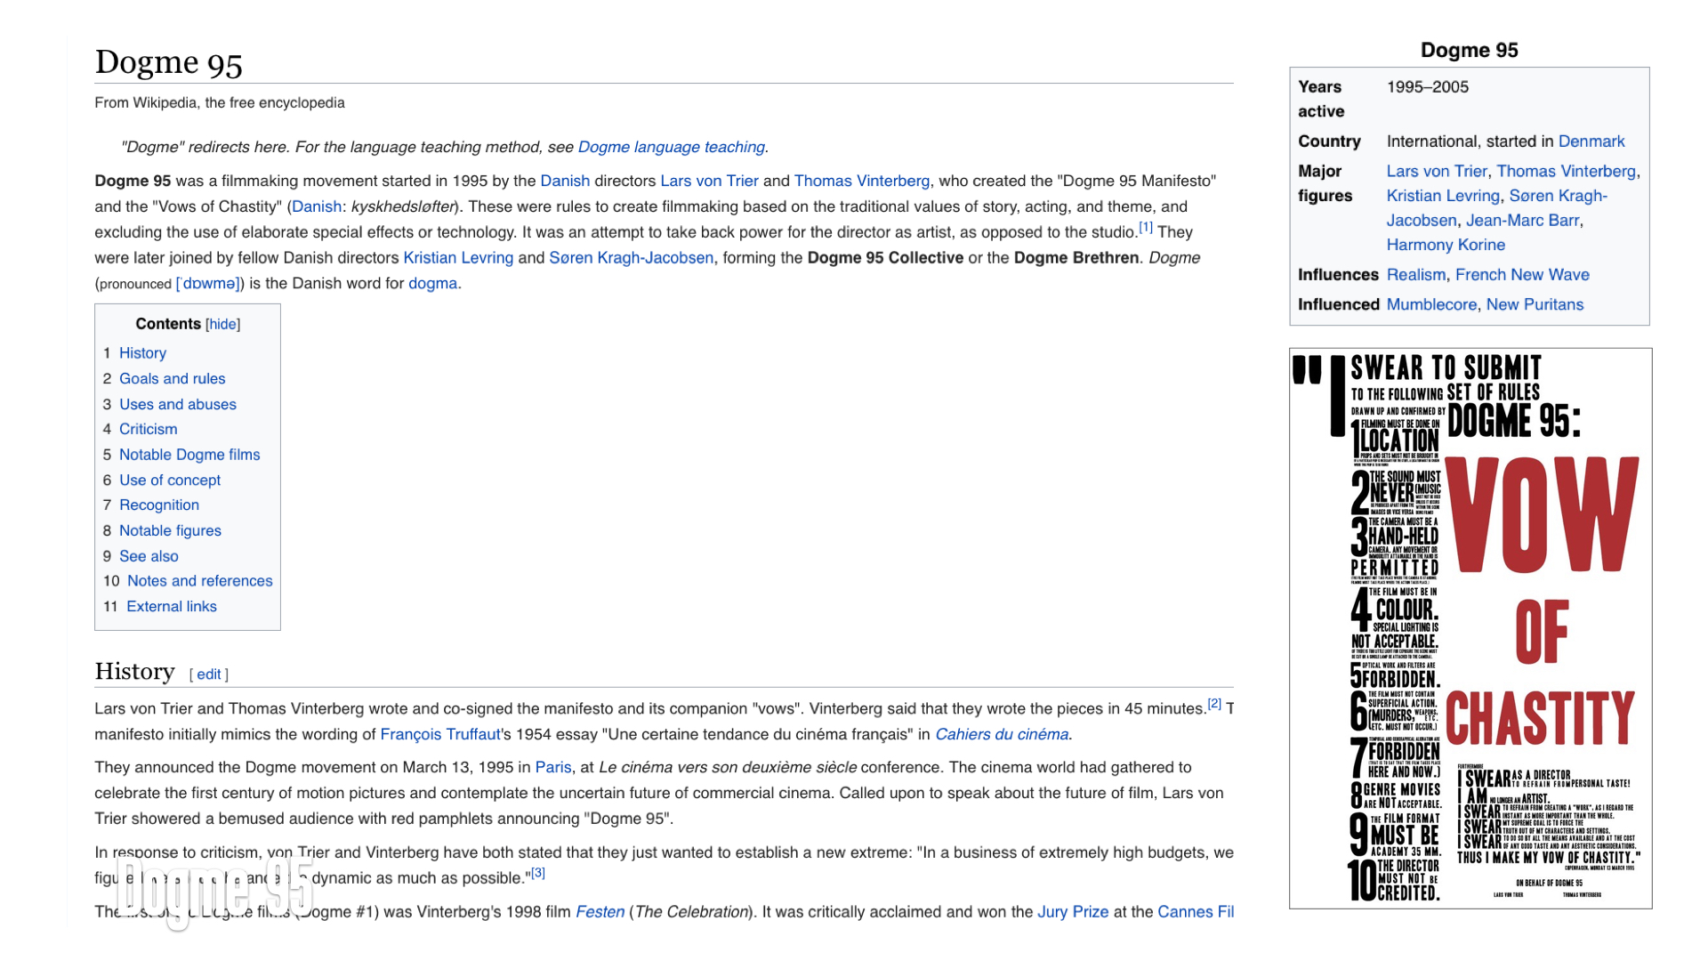
Task: Click the Vow of Chastity poster thumbnail
Action: pyautogui.click(x=1470, y=628)
